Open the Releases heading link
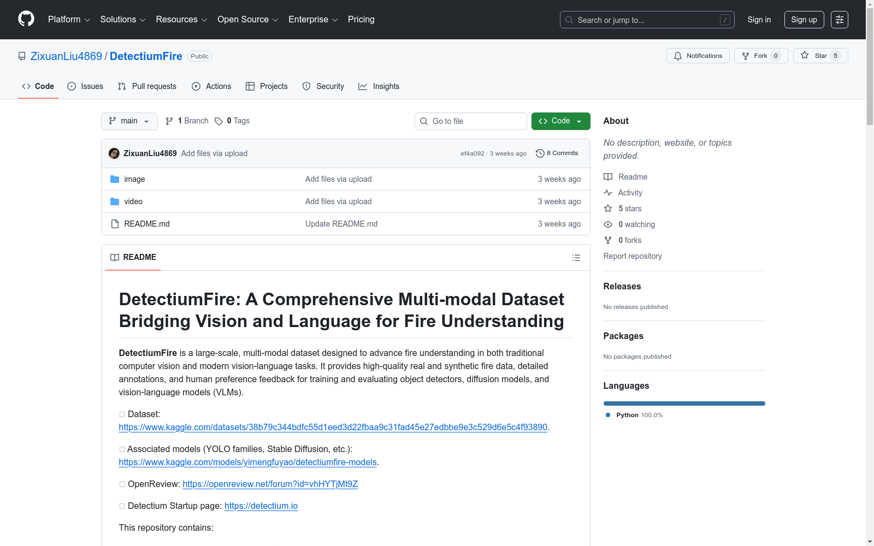 pos(622,286)
